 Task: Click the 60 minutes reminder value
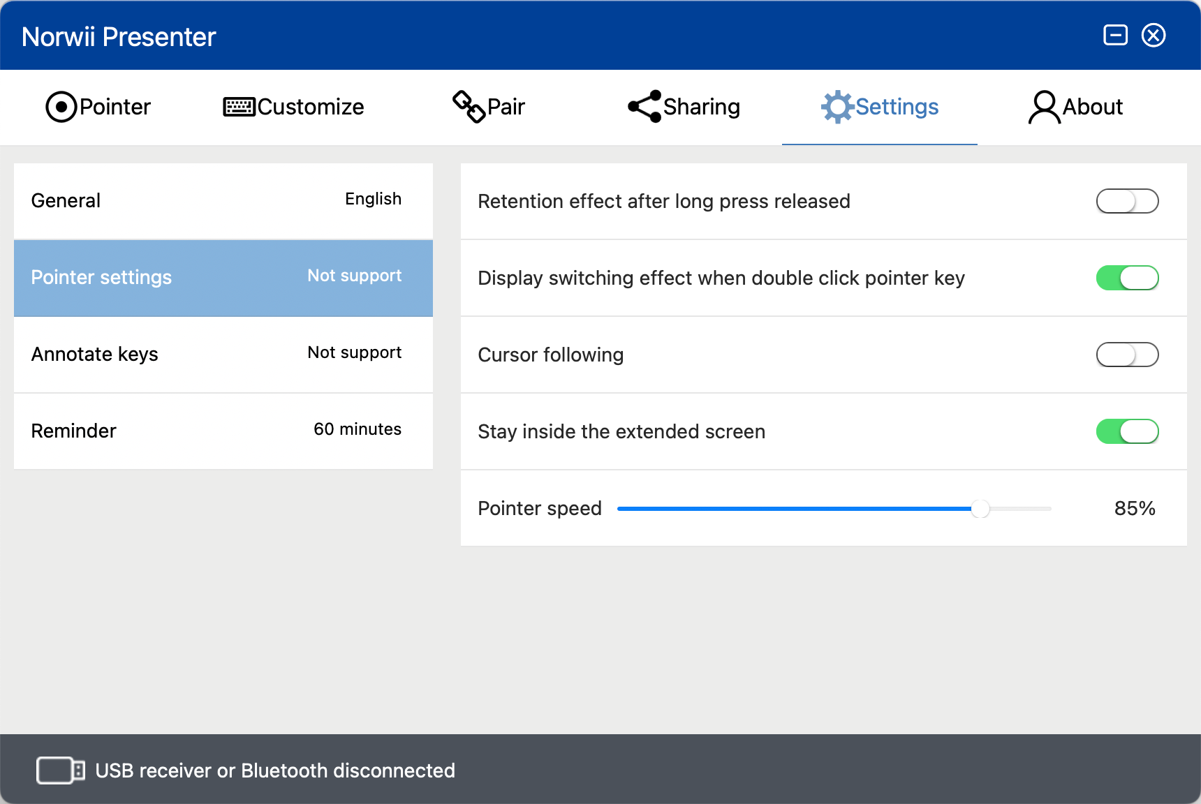coord(358,429)
